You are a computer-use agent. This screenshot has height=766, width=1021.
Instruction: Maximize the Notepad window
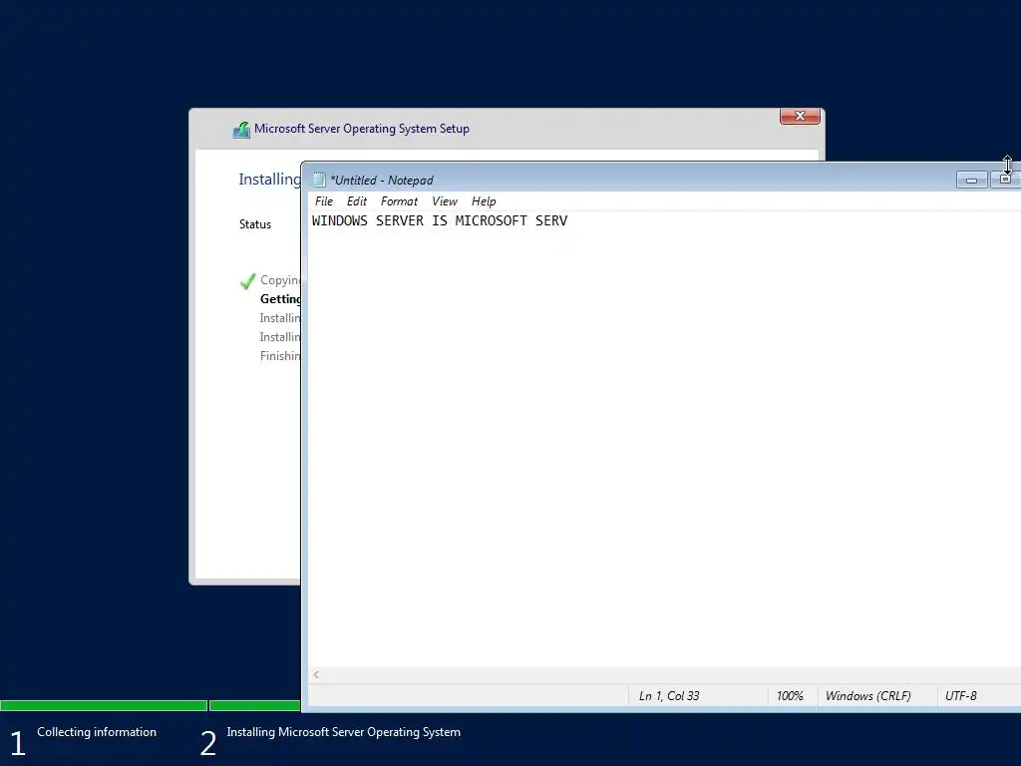1005,180
